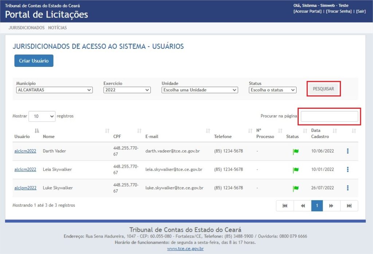Open the Exercício dropdown set to 2022
The height and width of the screenshot is (254, 373).
(127, 90)
